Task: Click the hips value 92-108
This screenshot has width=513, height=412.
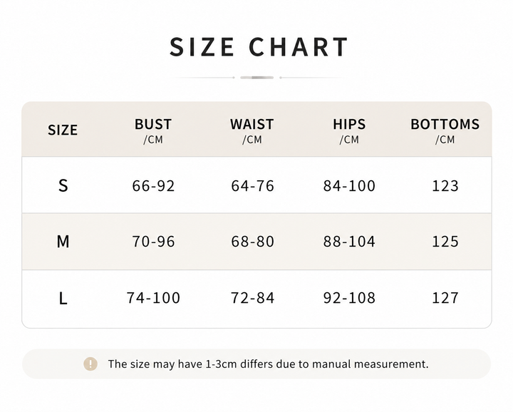Action: [349, 298]
